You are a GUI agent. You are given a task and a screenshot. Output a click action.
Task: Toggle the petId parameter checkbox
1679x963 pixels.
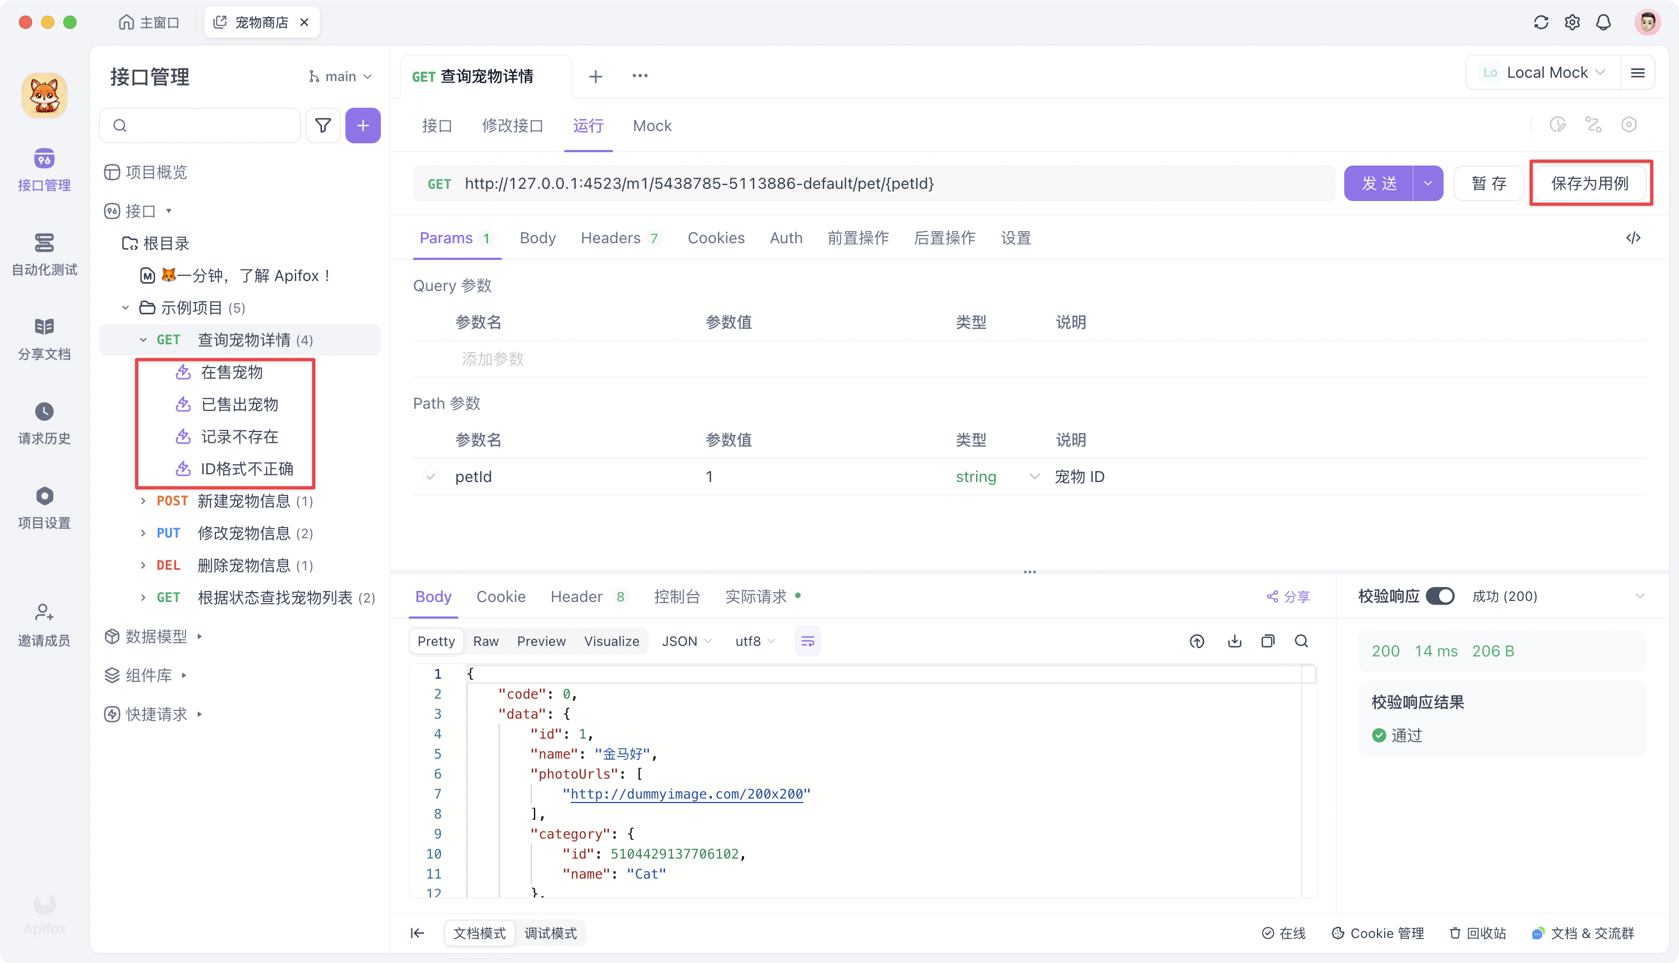(x=430, y=477)
